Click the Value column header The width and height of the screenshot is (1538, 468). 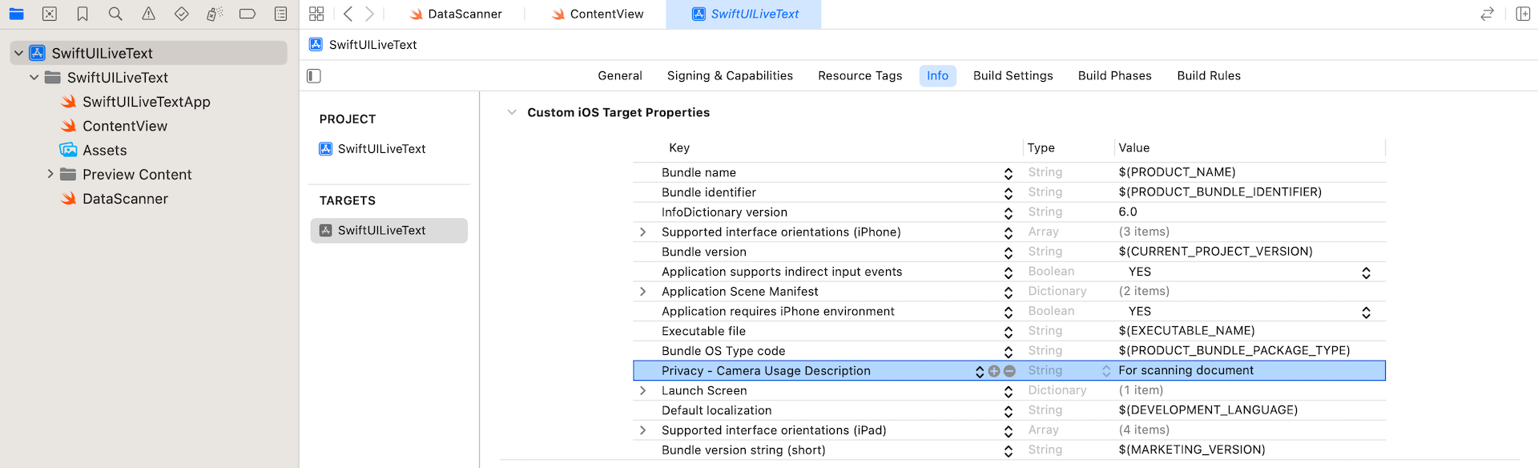pos(1133,148)
